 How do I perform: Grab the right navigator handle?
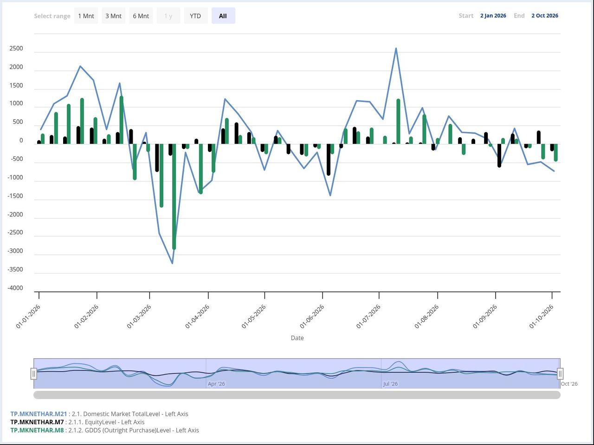click(560, 374)
